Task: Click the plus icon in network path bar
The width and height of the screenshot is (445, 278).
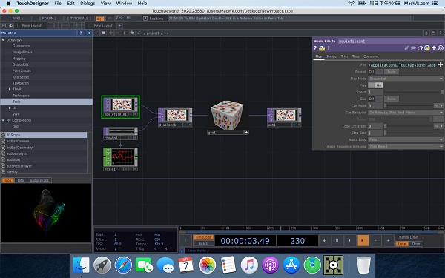Action: tap(125, 33)
